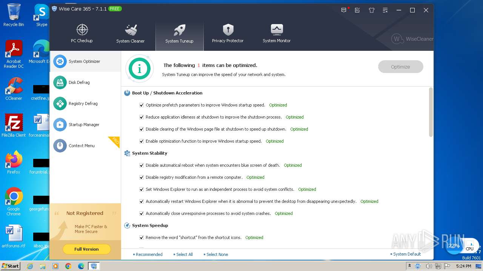483x271 pixels.
Task: Open the skin (shirt) icon in title bar
Action: [372, 10]
